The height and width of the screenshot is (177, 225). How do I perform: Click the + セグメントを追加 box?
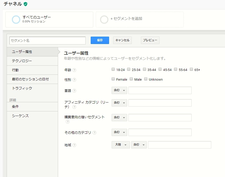pos(140,20)
